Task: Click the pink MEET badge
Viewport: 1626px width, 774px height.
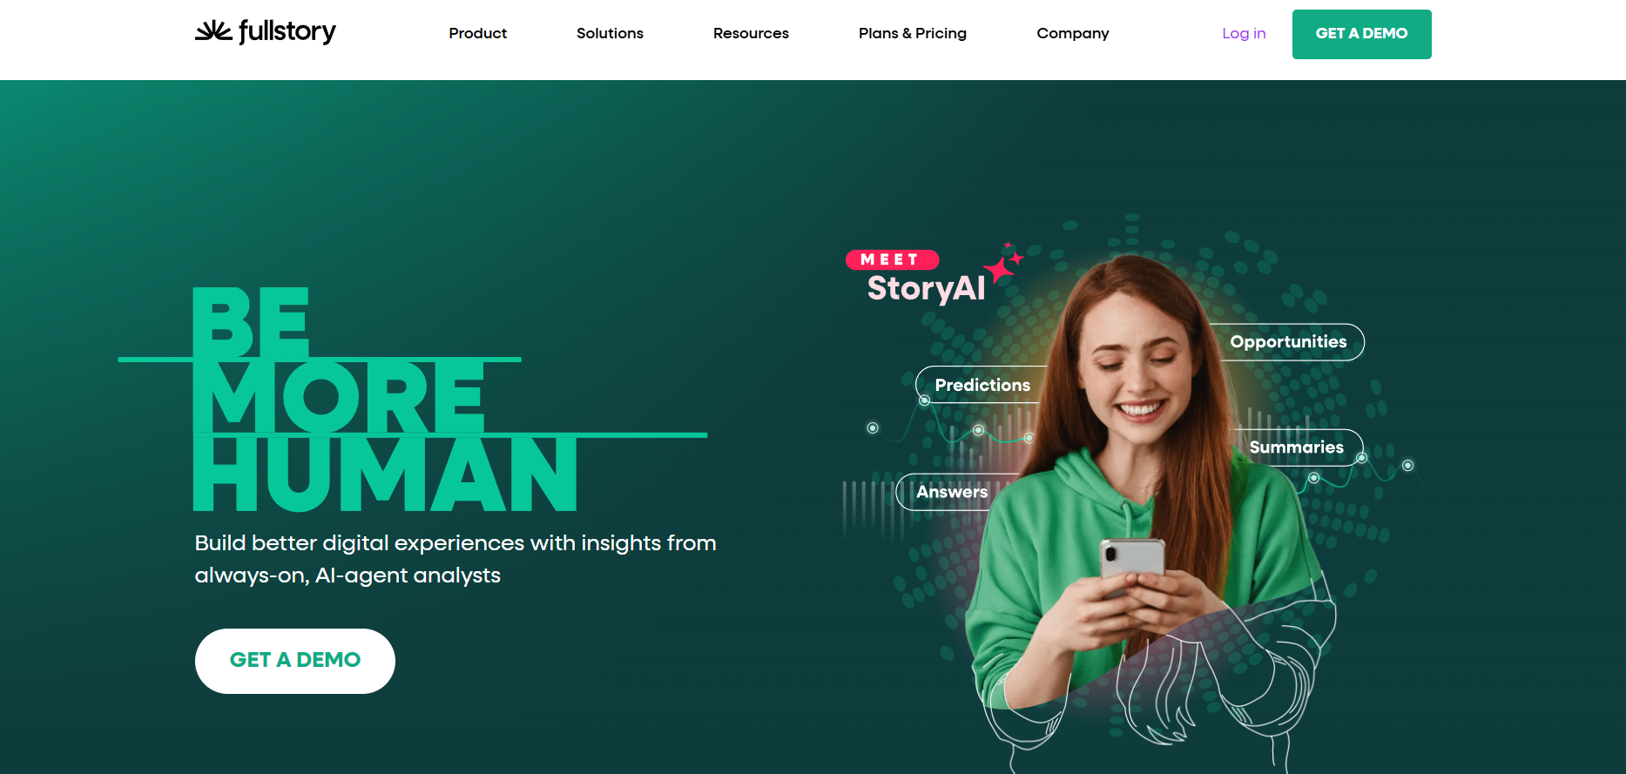Action: point(892,259)
